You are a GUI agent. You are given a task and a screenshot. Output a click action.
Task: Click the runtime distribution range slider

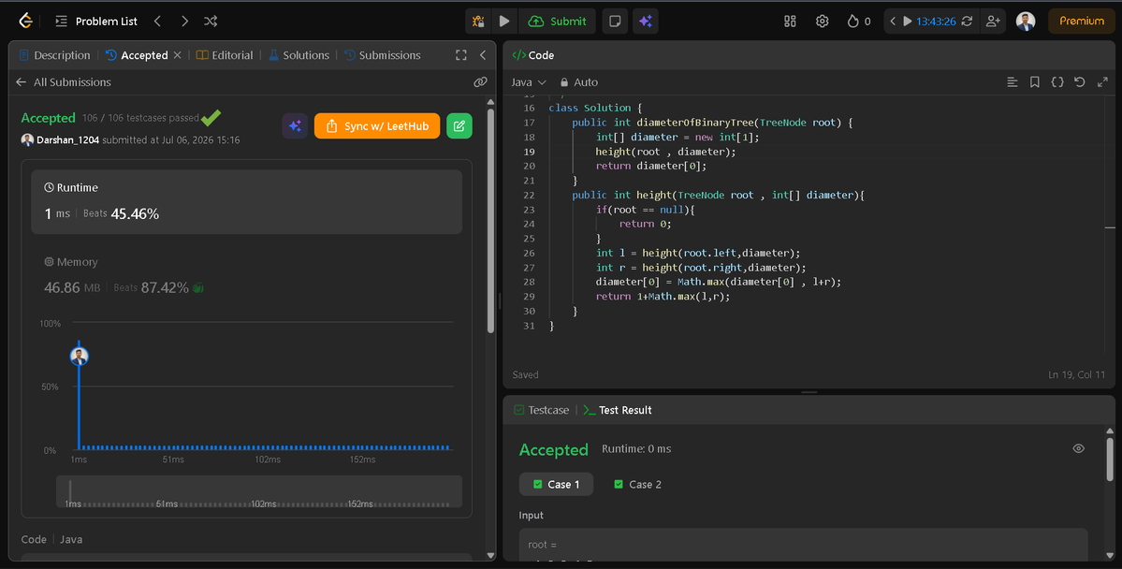coord(259,491)
